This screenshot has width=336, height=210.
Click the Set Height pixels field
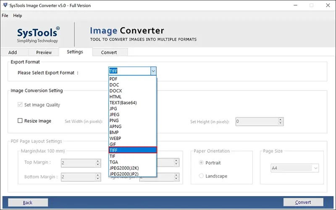257,122
